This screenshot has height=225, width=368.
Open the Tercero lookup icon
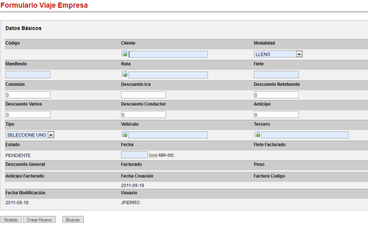point(257,135)
